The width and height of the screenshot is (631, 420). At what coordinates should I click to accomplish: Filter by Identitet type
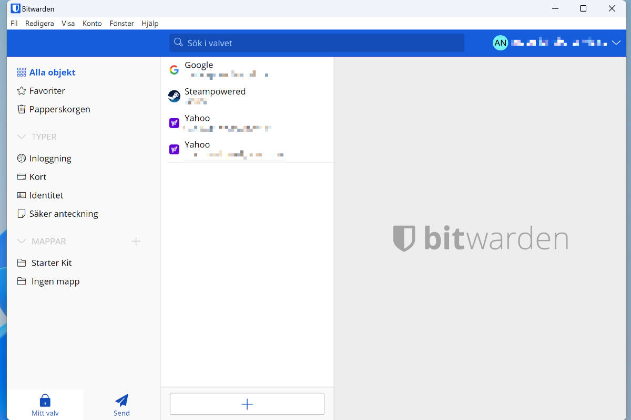click(46, 195)
